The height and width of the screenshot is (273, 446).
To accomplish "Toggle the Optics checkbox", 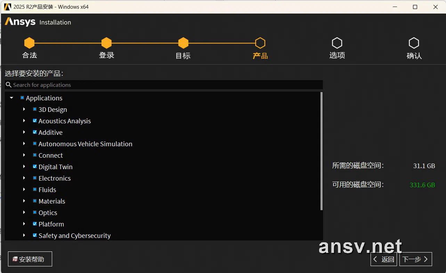I will tap(35, 213).
